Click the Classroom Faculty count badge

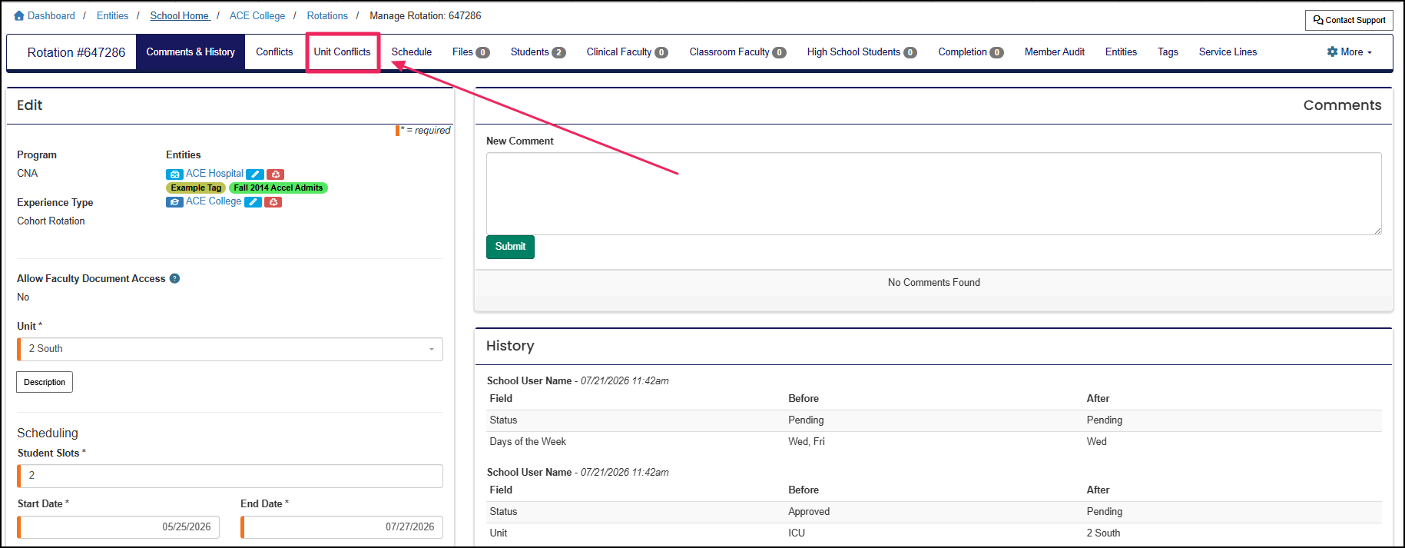[x=779, y=52]
